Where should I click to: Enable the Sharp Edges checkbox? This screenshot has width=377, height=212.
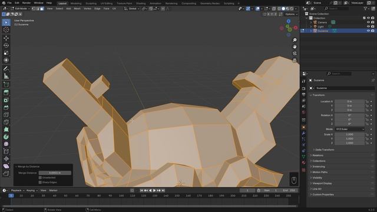pos(40,182)
